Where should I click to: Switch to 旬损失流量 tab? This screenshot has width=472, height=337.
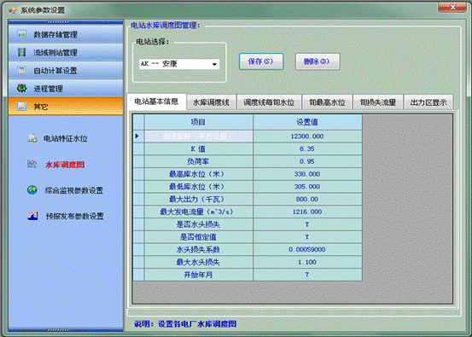pos(378,102)
